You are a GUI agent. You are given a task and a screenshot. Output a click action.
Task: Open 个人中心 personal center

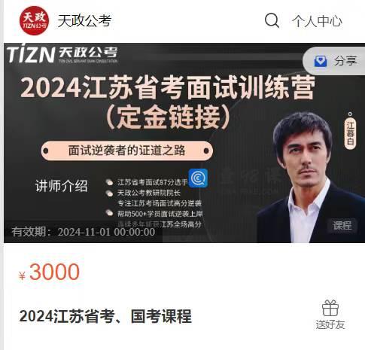click(317, 21)
